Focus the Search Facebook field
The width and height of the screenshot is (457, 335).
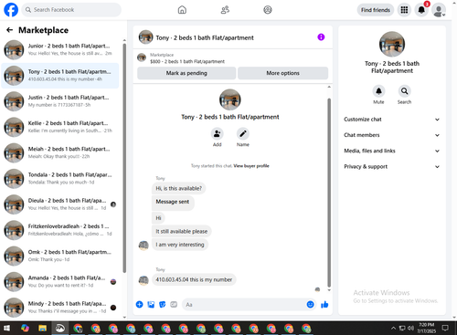click(x=71, y=10)
